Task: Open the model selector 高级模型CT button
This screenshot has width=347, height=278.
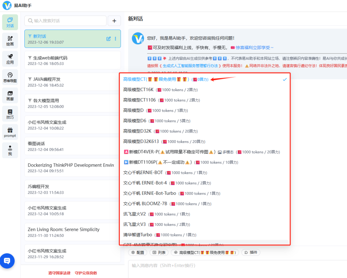Action: pos(205,253)
